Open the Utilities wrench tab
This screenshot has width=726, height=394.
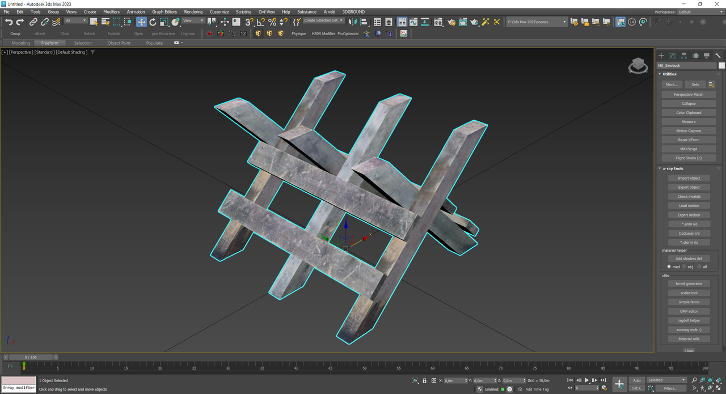(717, 56)
